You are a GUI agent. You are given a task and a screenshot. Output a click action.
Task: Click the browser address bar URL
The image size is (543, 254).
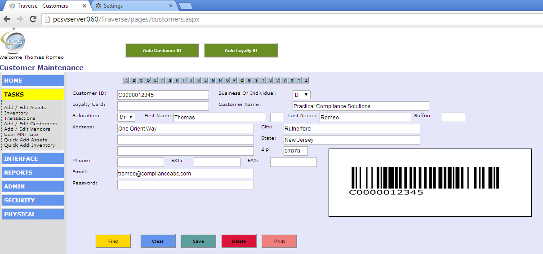(x=126, y=19)
